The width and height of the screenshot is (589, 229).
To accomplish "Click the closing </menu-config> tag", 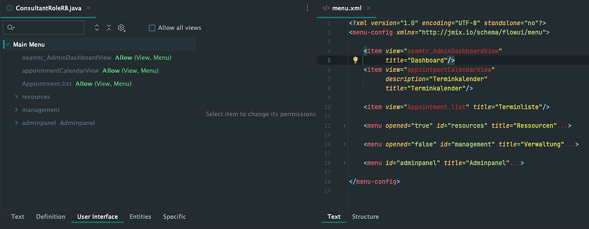I will (x=374, y=181).
